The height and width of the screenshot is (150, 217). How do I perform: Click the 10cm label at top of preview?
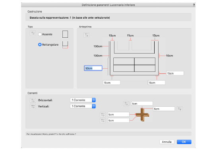pos(112,36)
